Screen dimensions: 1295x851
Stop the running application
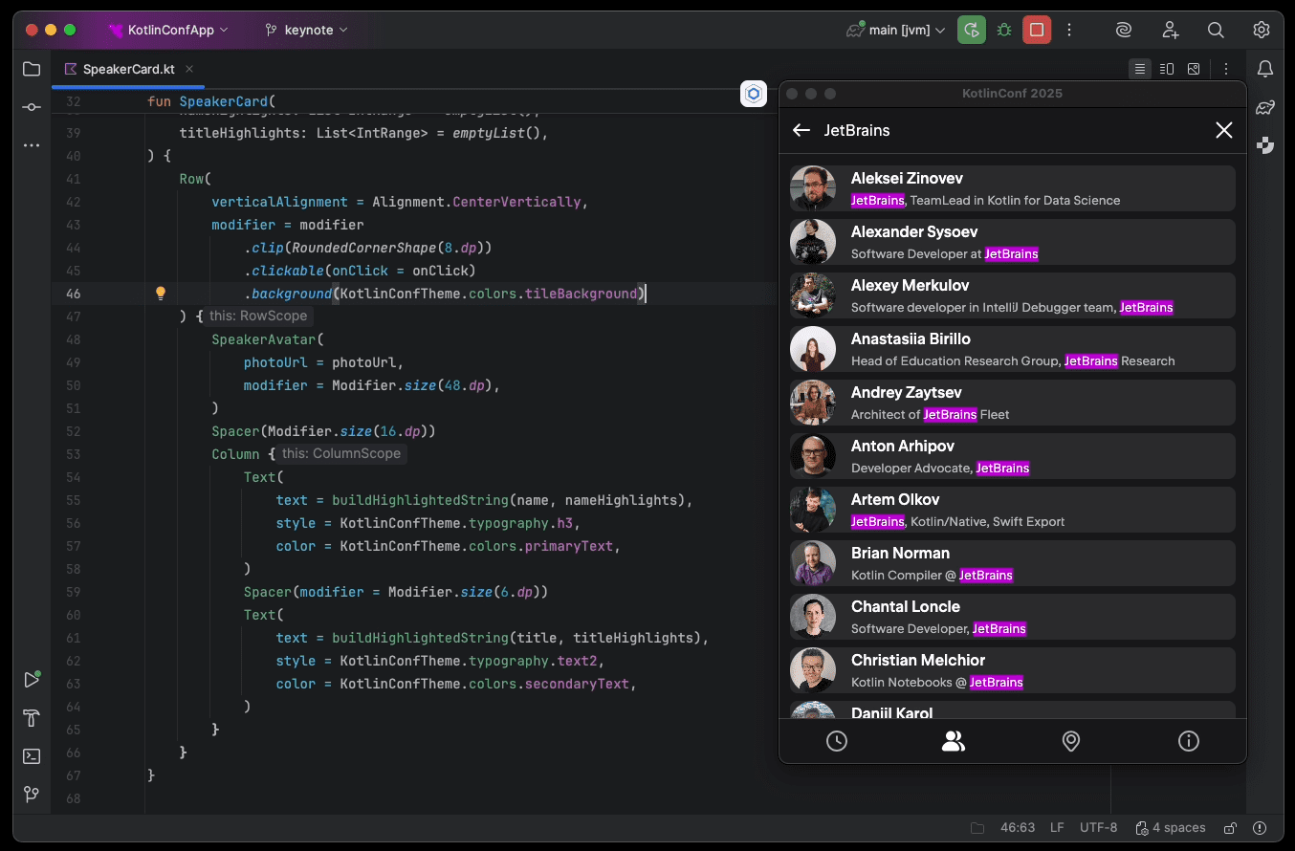(1036, 31)
